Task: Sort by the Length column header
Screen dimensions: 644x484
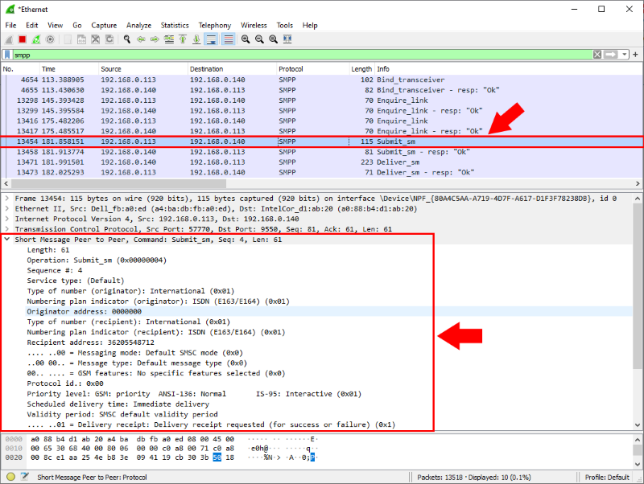Action: tap(361, 69)
